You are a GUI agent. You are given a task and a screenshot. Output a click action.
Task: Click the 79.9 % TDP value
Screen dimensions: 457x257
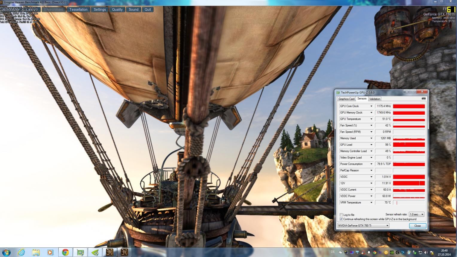point(383,164)
